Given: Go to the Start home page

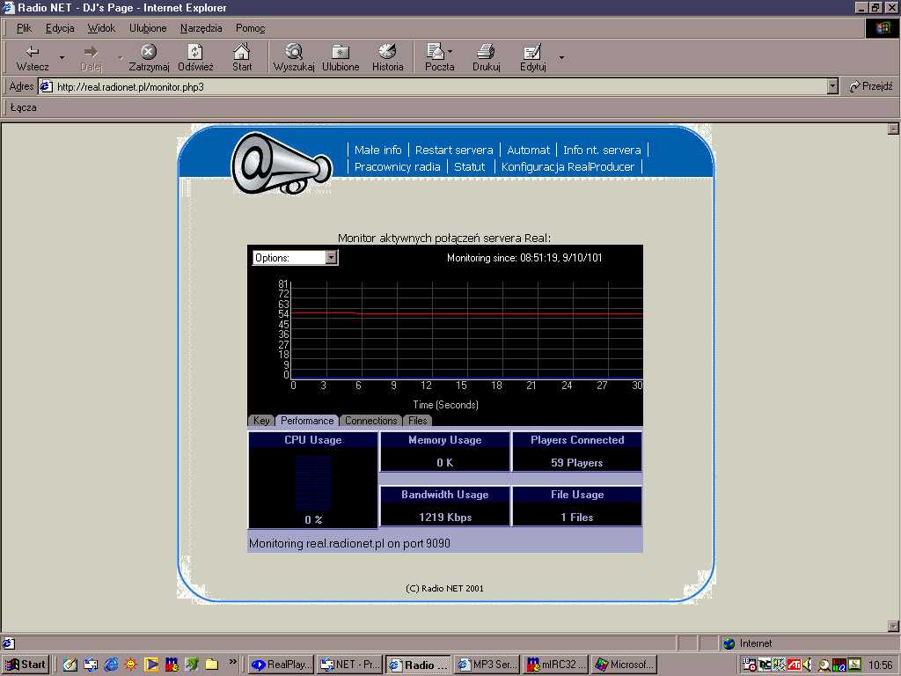Looking at the screenshot, I should pos(242,57).
